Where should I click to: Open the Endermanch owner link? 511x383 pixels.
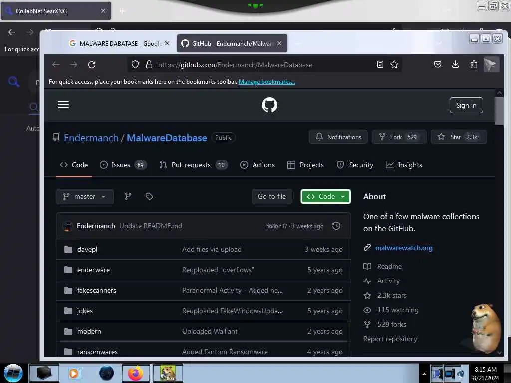[x=91, y=138]
